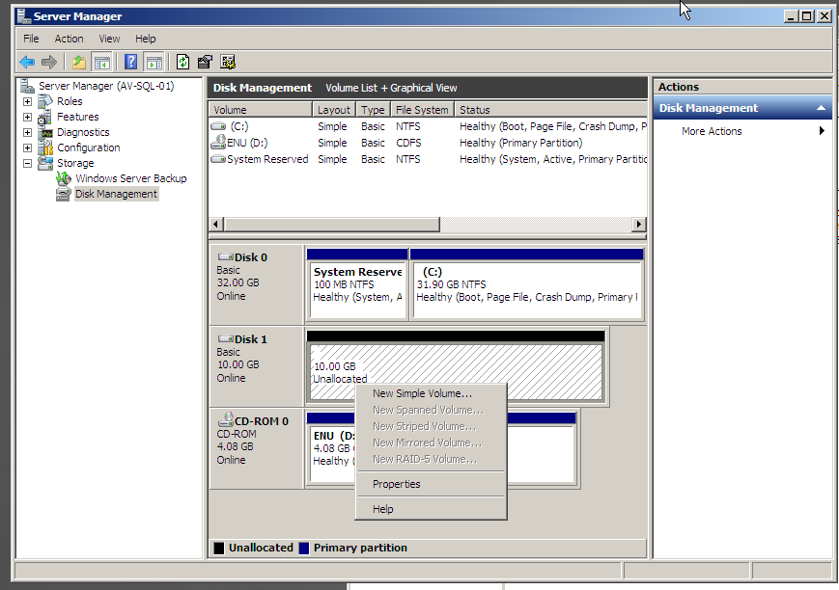Click the "4.08 GB" CD-ROM 0 size text

235,446
